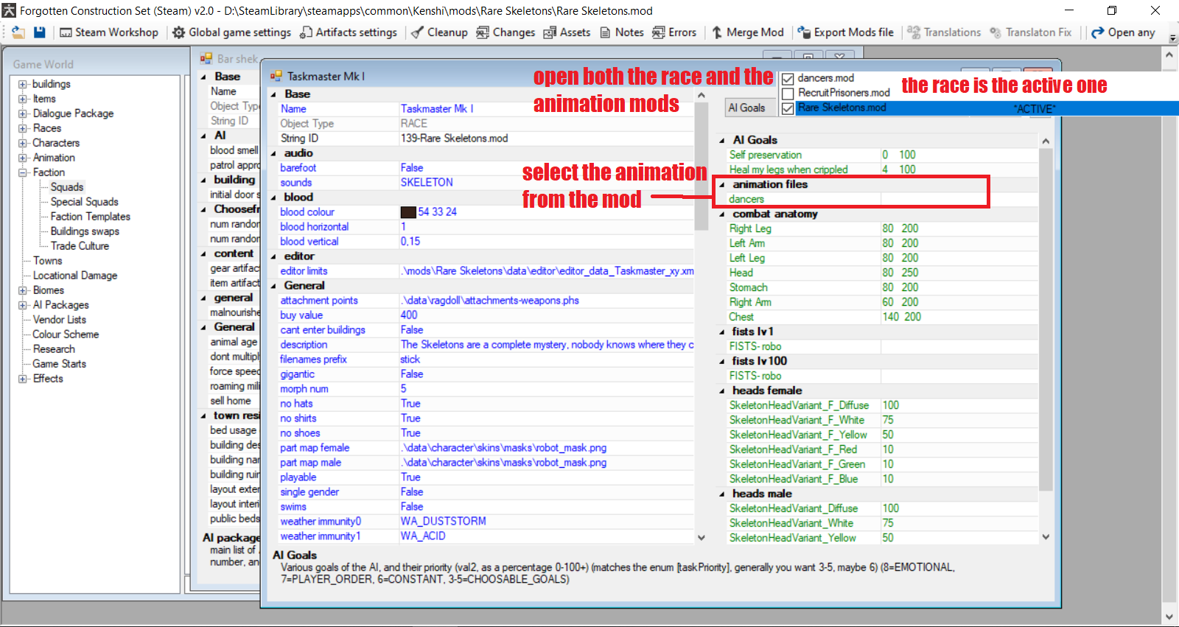Click the Merge Mod arrow icon
Screen dimensions: 1179x627
pyautogui.click(x=717, y=32)
